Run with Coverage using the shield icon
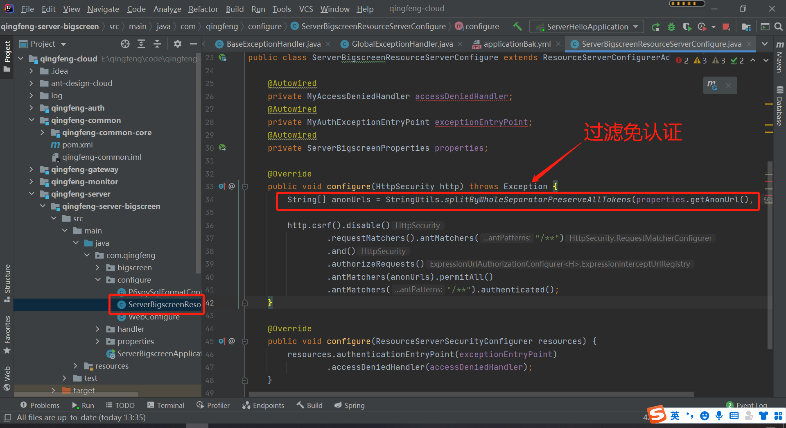The width and height of the screenshot is (786, 428). pyautogui.click(x=687, y=27)
